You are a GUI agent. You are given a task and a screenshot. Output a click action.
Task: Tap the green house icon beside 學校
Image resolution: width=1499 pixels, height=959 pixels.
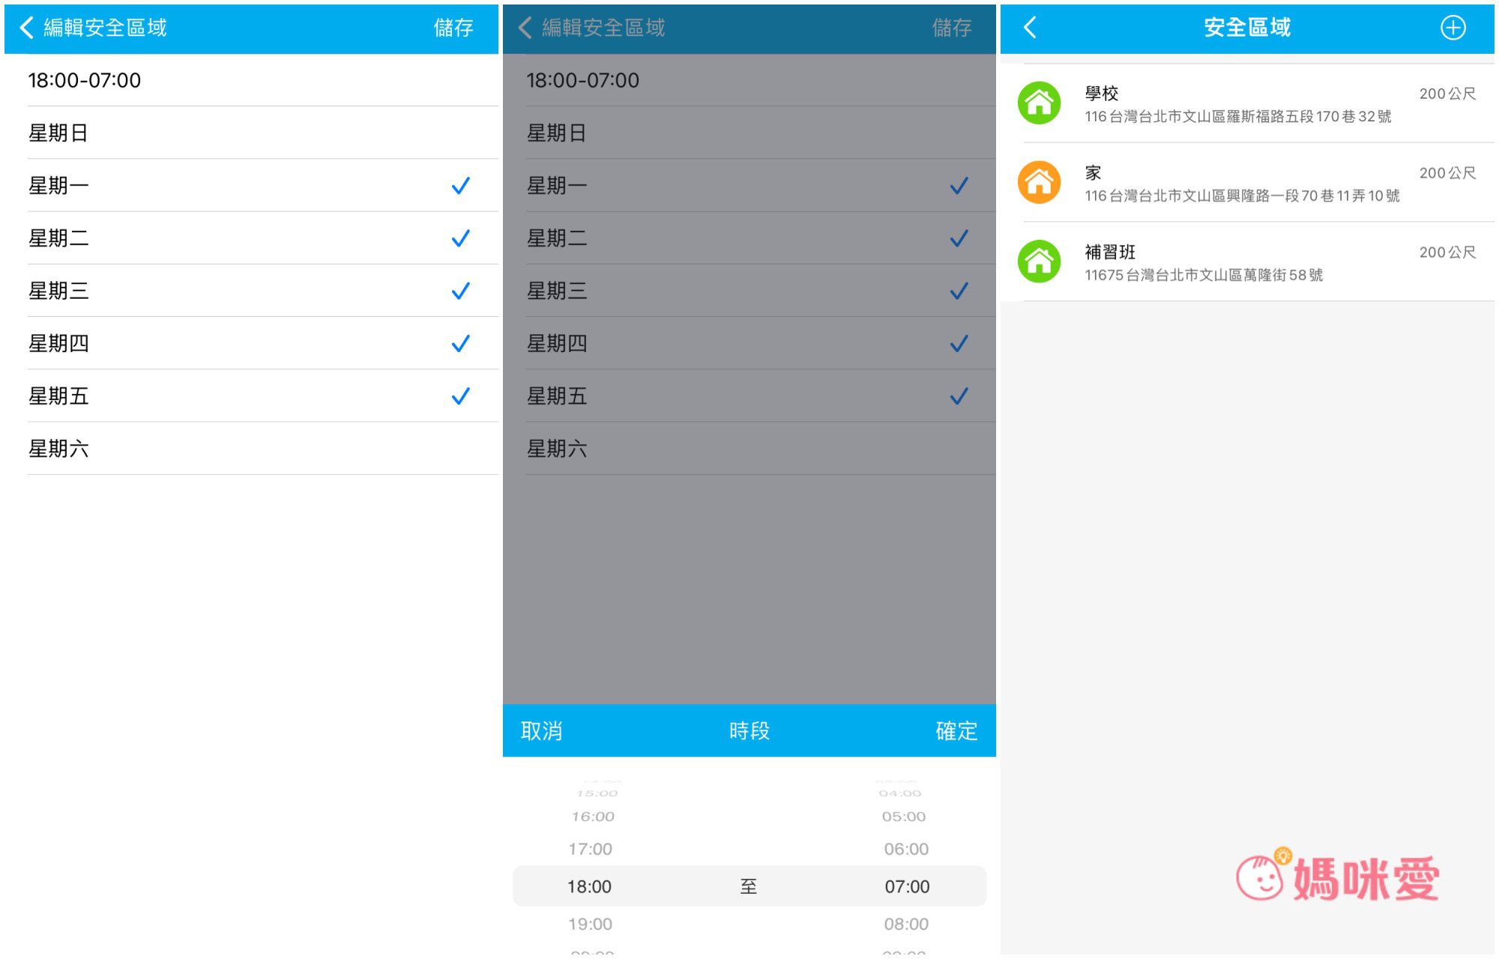click(1039, 103)
